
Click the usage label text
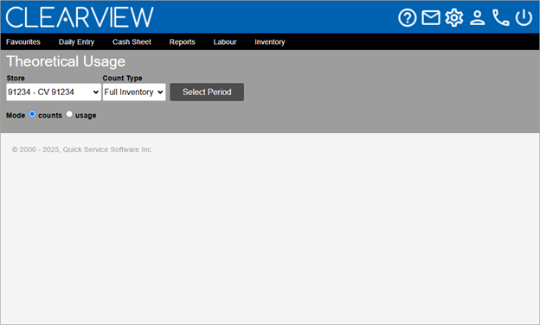point(86,116)
